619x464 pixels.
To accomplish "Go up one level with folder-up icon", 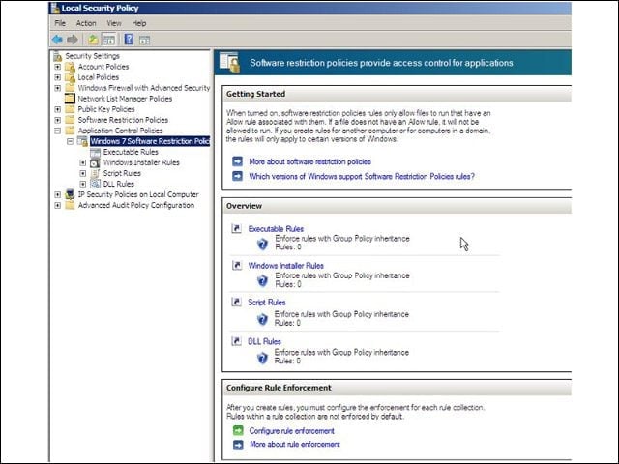I will click(93, 40).
